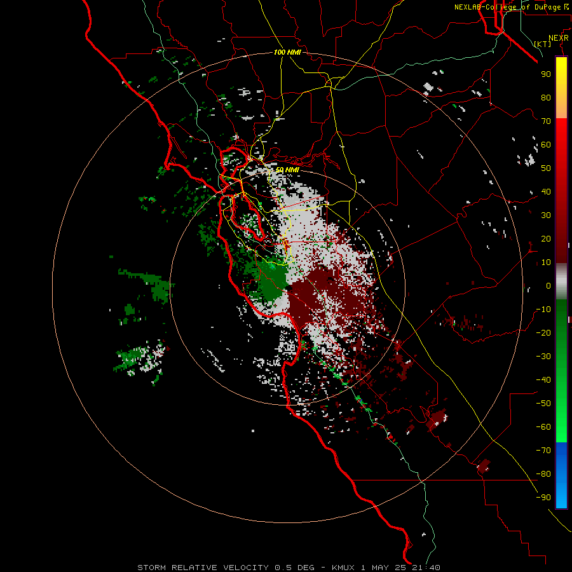Image resolution: width=572 pixels, height=572 pixels.
Task: Click the 60 value on the velocity scale
Action: pyautogui.click(x=546, y=144)
